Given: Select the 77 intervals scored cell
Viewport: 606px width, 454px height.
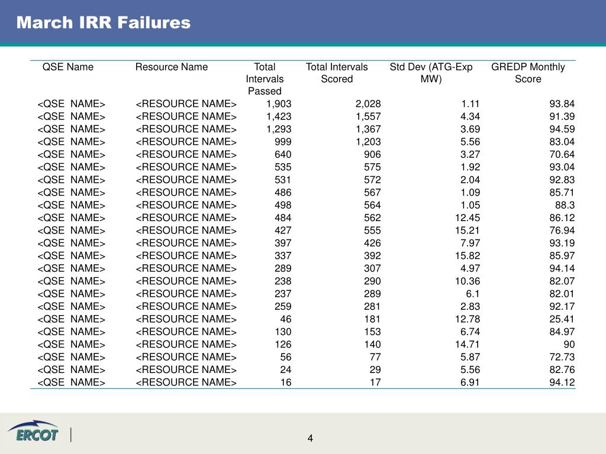Looking at the screenshot, I should (375, 357).
